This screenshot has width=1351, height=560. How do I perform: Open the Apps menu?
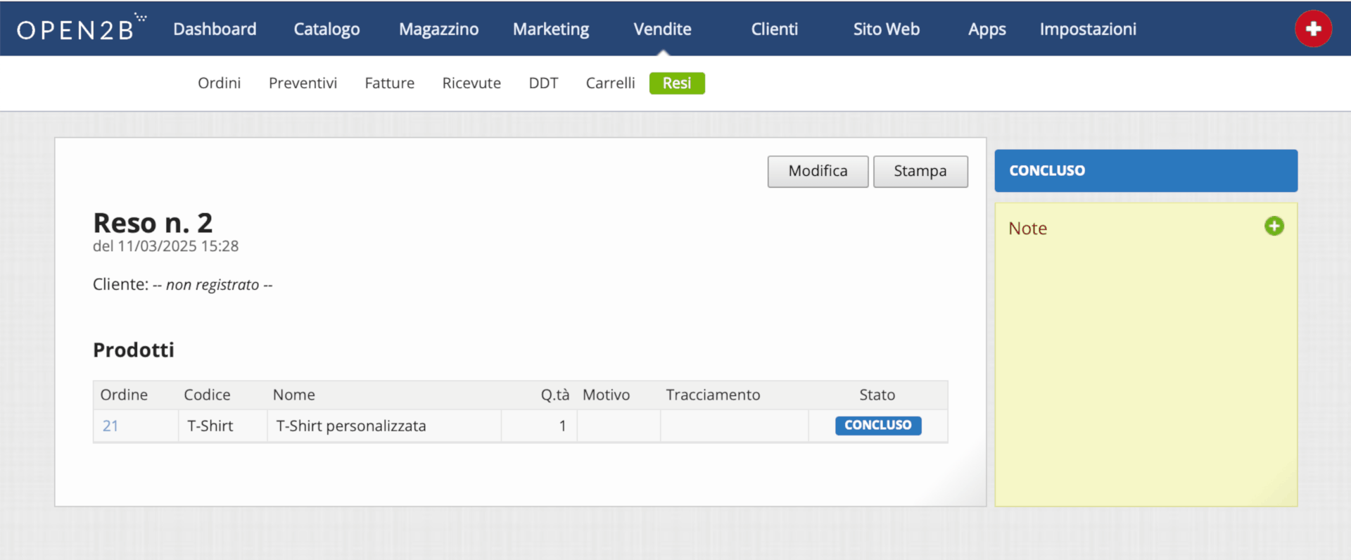coord(987,29)
